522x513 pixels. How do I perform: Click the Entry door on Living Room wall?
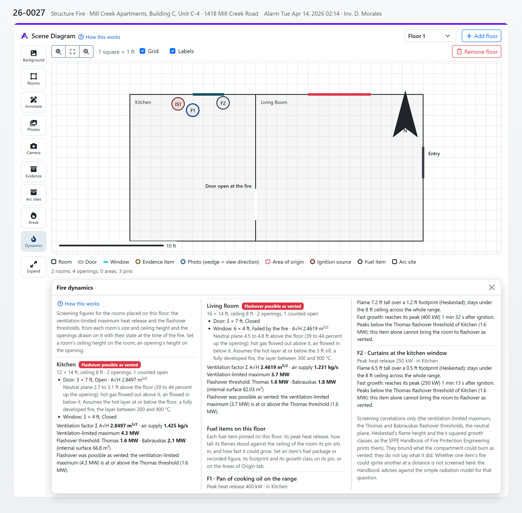(x=423, y=163)
